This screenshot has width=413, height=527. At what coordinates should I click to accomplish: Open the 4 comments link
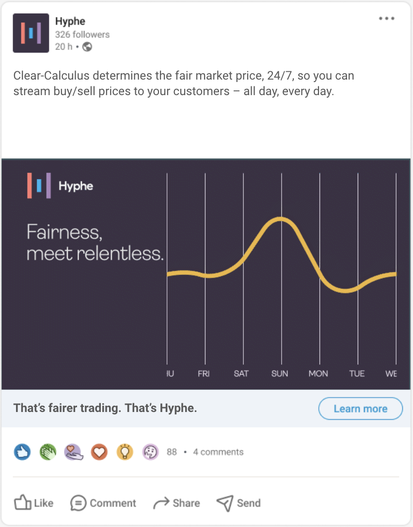[x=218, y=452]
